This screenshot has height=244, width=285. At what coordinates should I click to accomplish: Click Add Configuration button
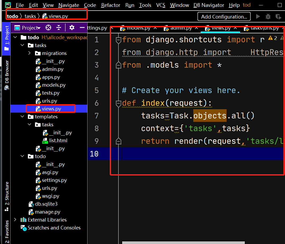click(224, 17)
